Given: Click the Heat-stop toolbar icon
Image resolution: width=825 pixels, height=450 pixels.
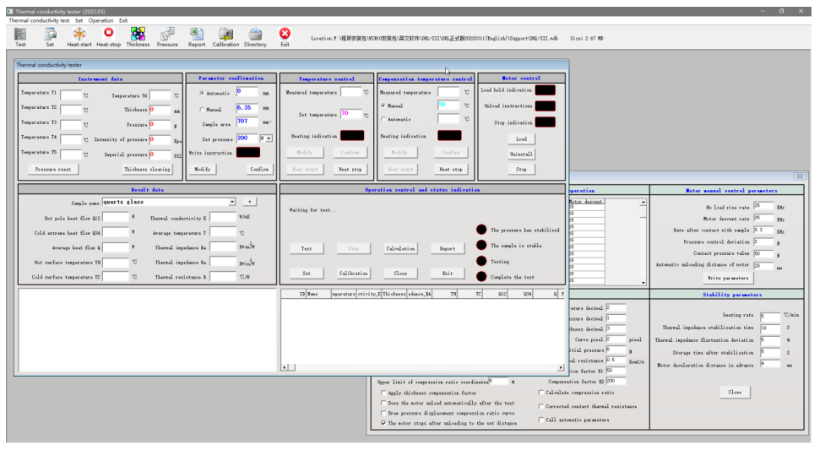Looking at the screenshot, I should click(108, 34).
